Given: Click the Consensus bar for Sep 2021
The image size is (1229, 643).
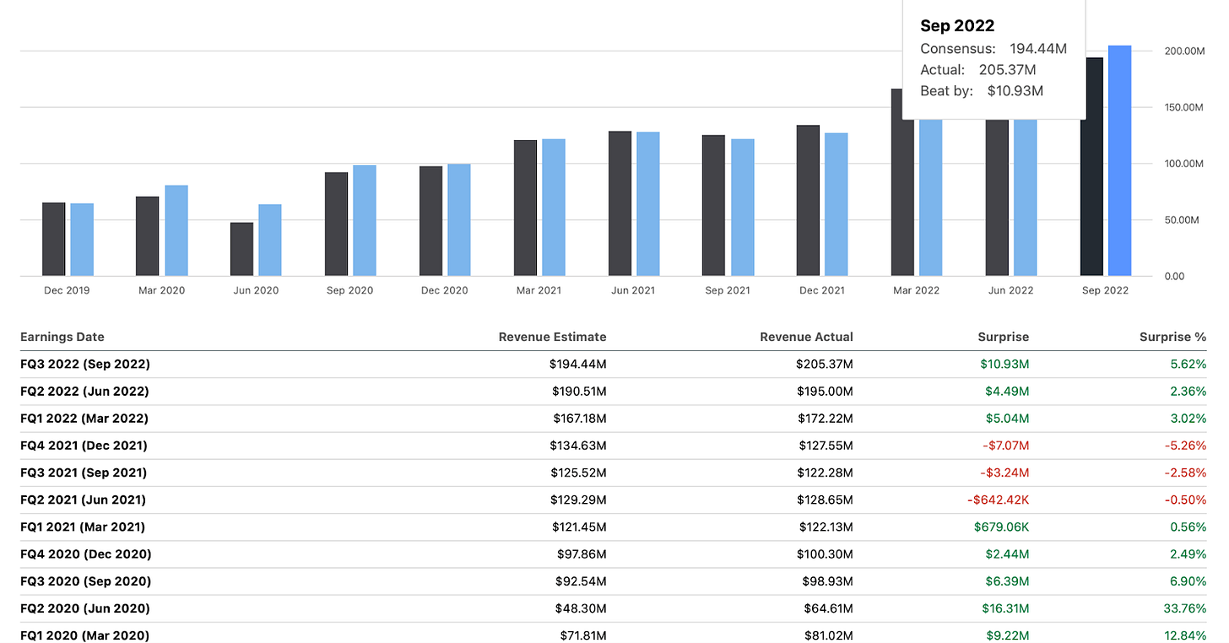Looking at the screenshot, I should pos(715,207).
